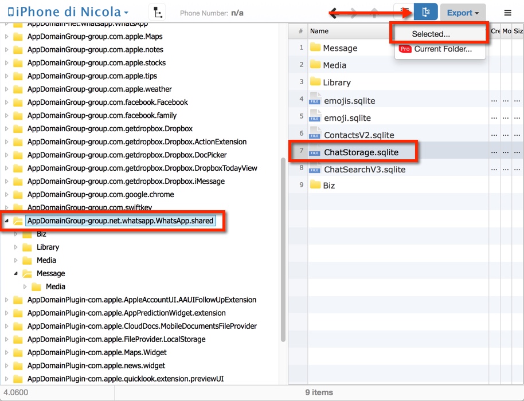Open the iPhone di Nicola device dropdown
Screen dimensions: 524x401
68,12
